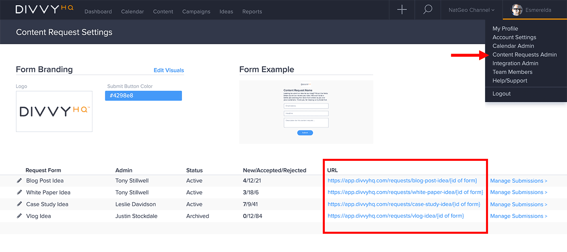
Task: Click Esmerelda's profile avatar
Action: point(517,10)
